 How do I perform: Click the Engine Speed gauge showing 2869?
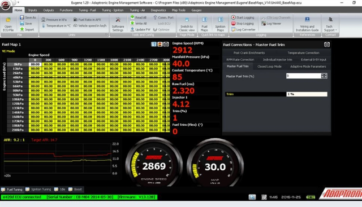click(154, 162)
